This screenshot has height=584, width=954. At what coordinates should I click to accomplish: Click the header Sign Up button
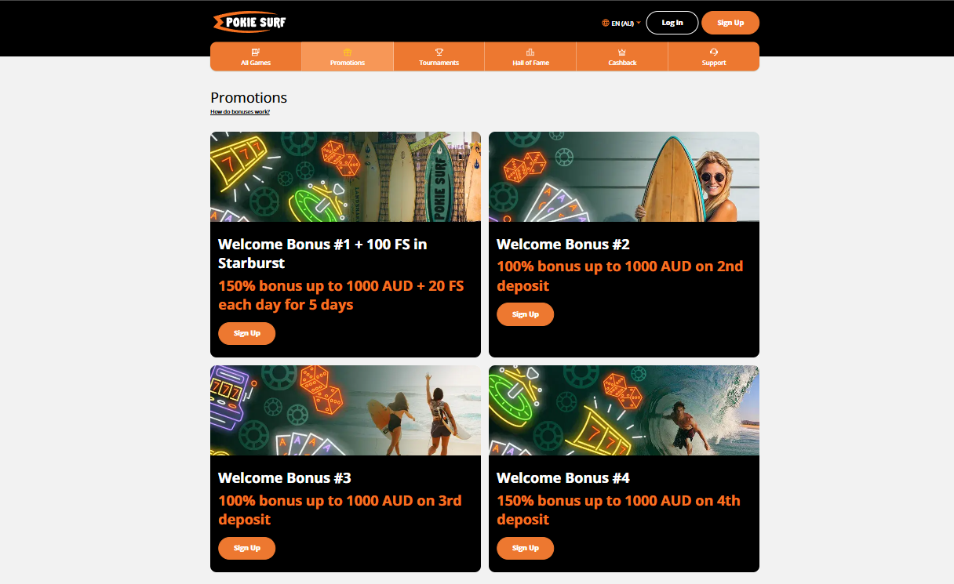tap(730, 23)
